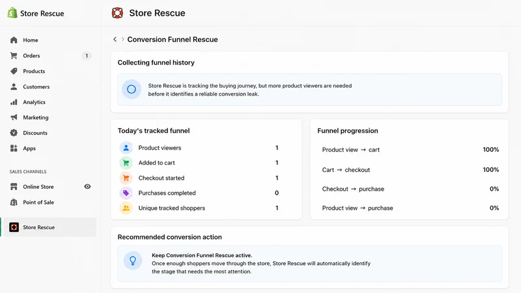521x293 pixels.
Task: Click the Discounts badge icon
Action: tap(14, 133)
